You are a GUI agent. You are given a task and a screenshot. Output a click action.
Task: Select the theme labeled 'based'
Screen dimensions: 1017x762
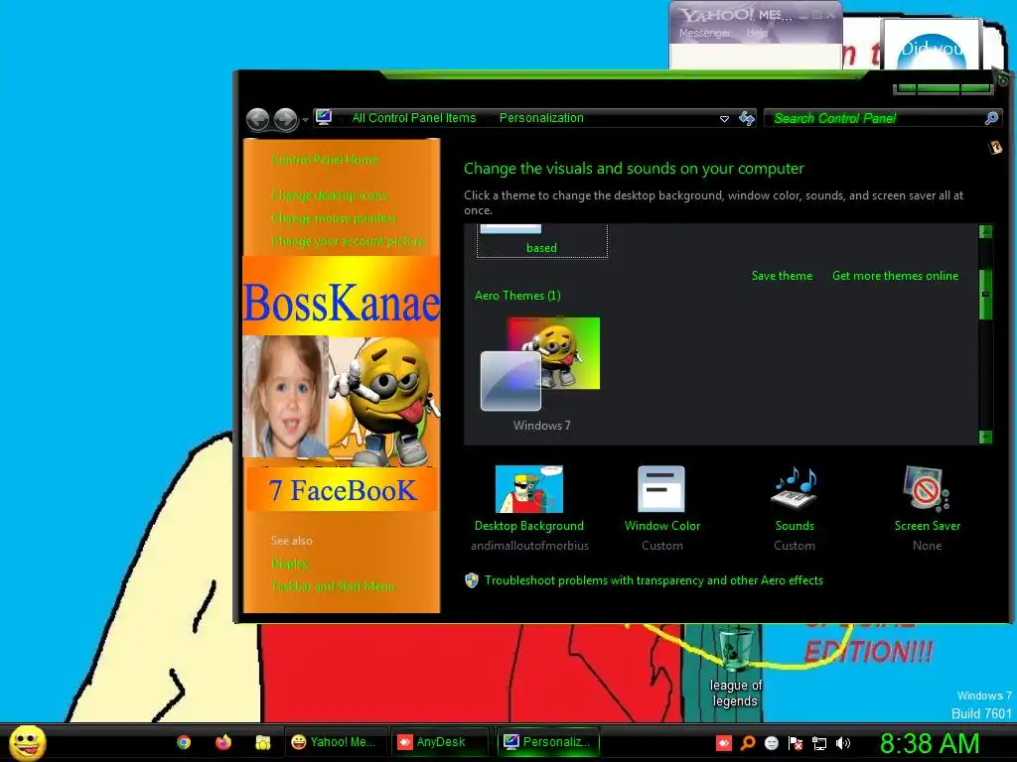pos(542,240)
